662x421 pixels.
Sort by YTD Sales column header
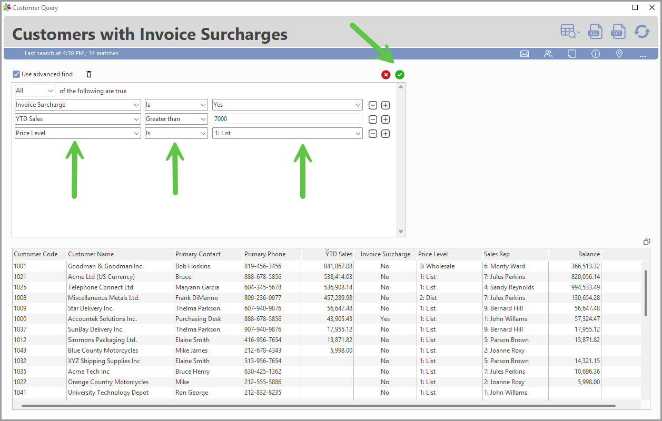point(328,254)
